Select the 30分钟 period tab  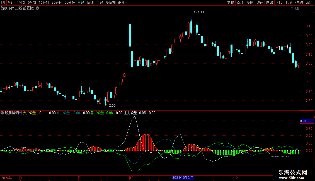pyautogui.click(x=57, y=3)
